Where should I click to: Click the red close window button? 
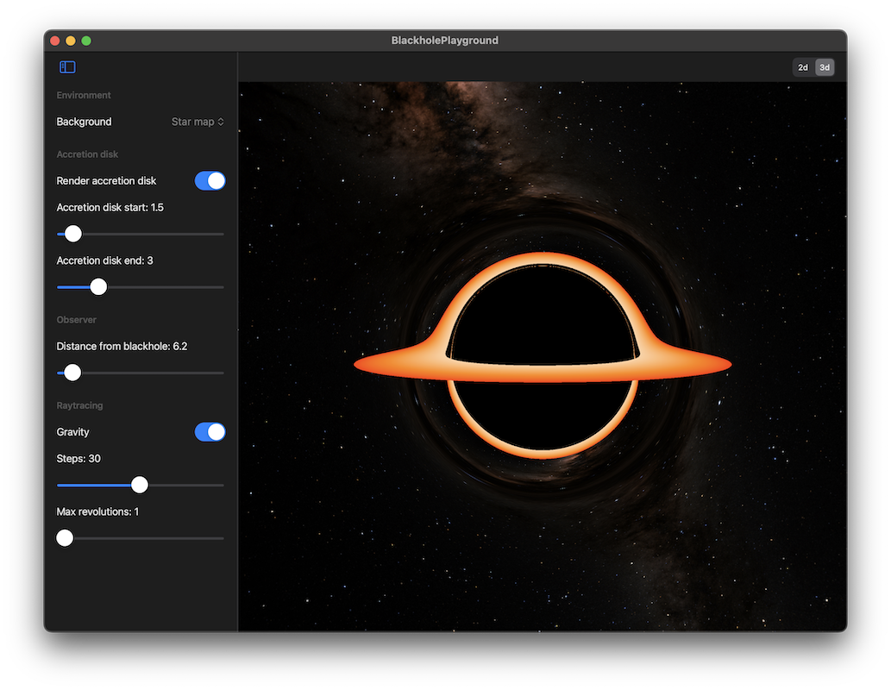(55, 41)
